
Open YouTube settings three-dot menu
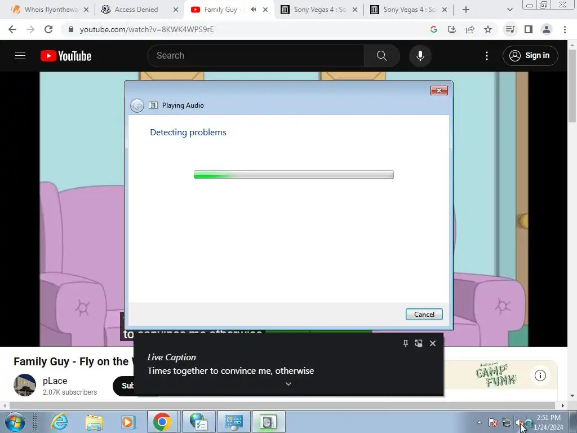(x=487, y=56)
